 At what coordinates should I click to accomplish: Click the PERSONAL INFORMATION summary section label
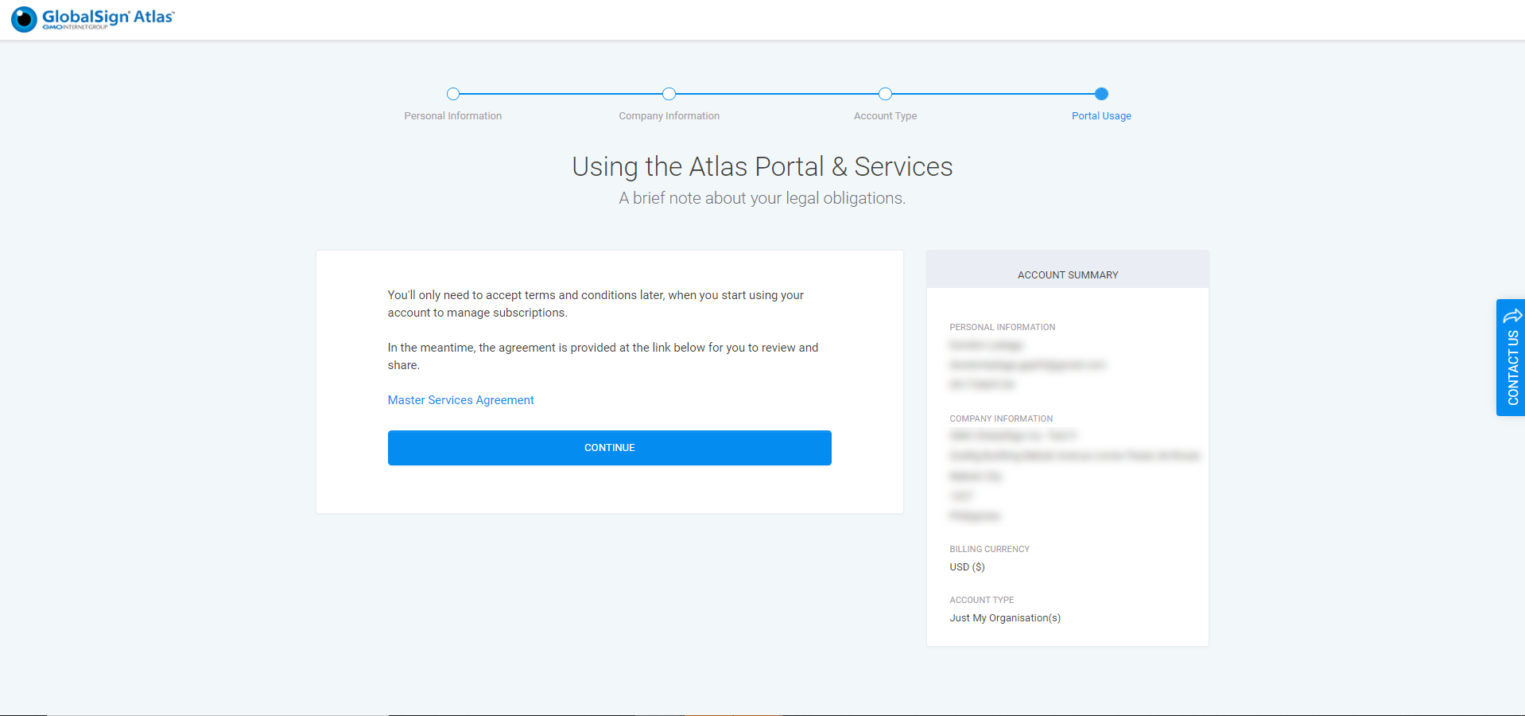point(1002,327)
